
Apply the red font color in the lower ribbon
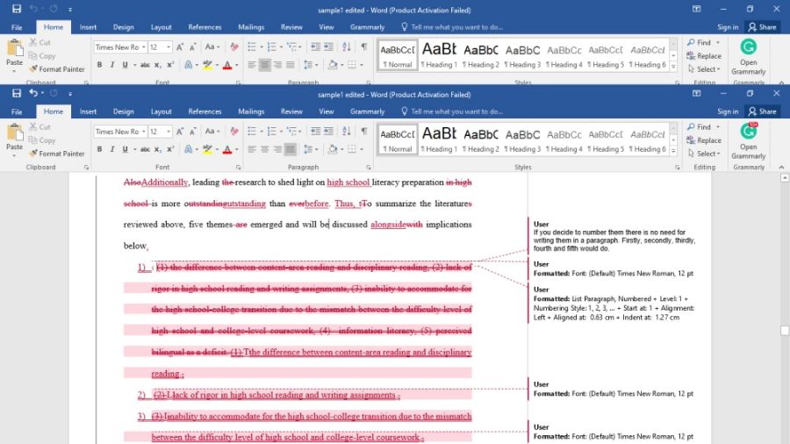226,150
